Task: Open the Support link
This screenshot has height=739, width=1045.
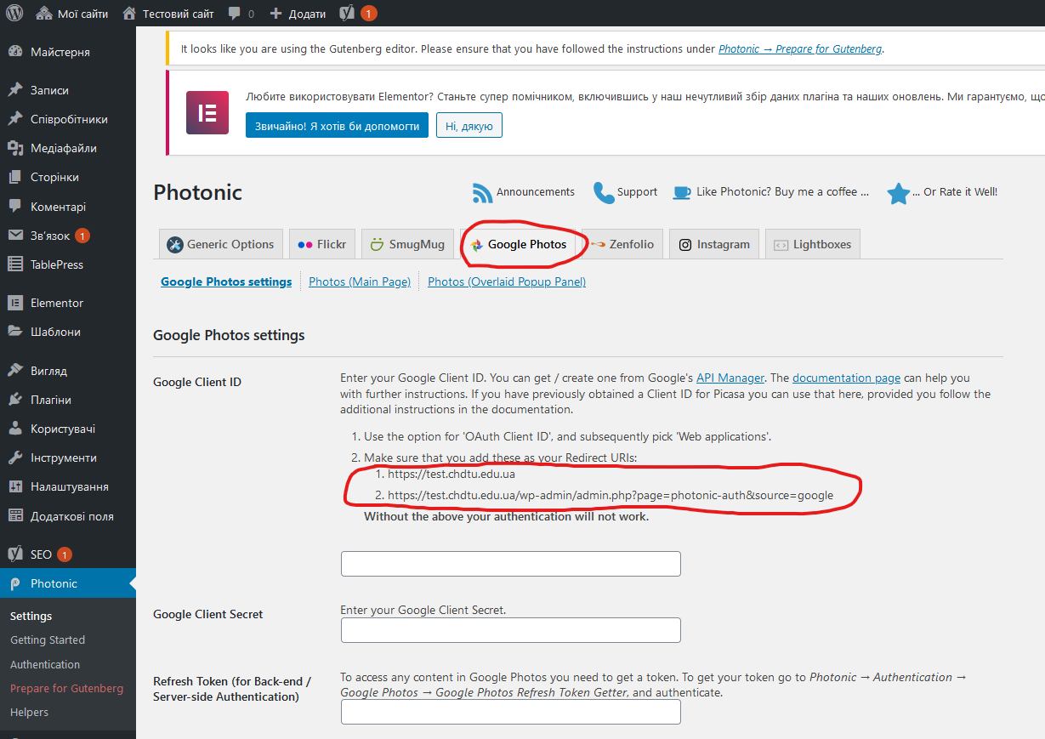Action: (638, 192)
